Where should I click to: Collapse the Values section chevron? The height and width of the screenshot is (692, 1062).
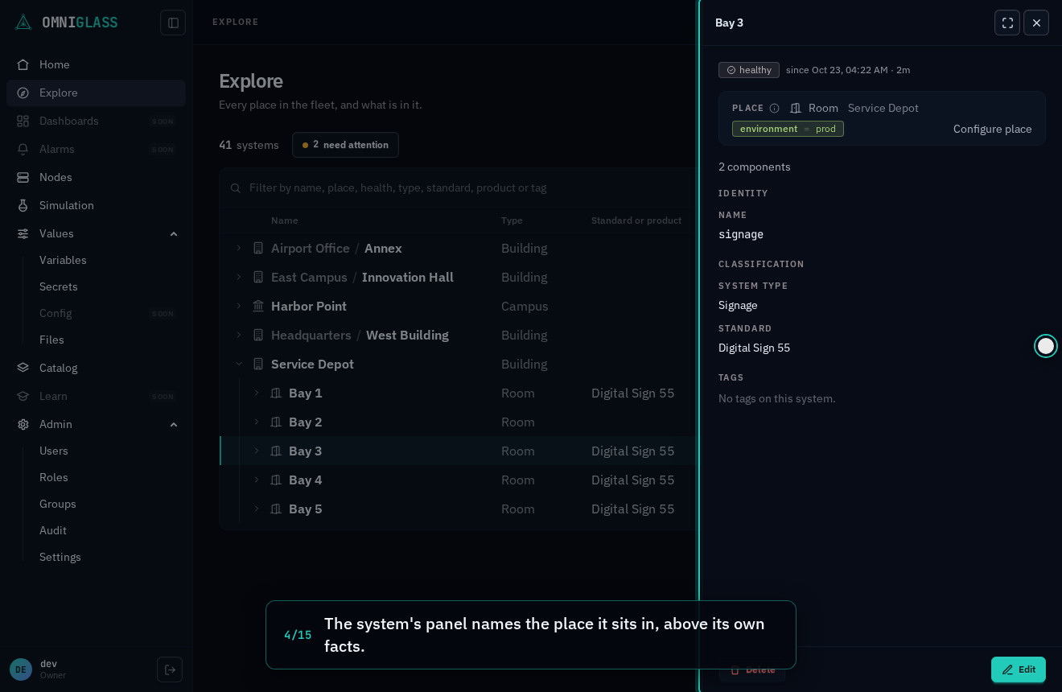(174, 233)
